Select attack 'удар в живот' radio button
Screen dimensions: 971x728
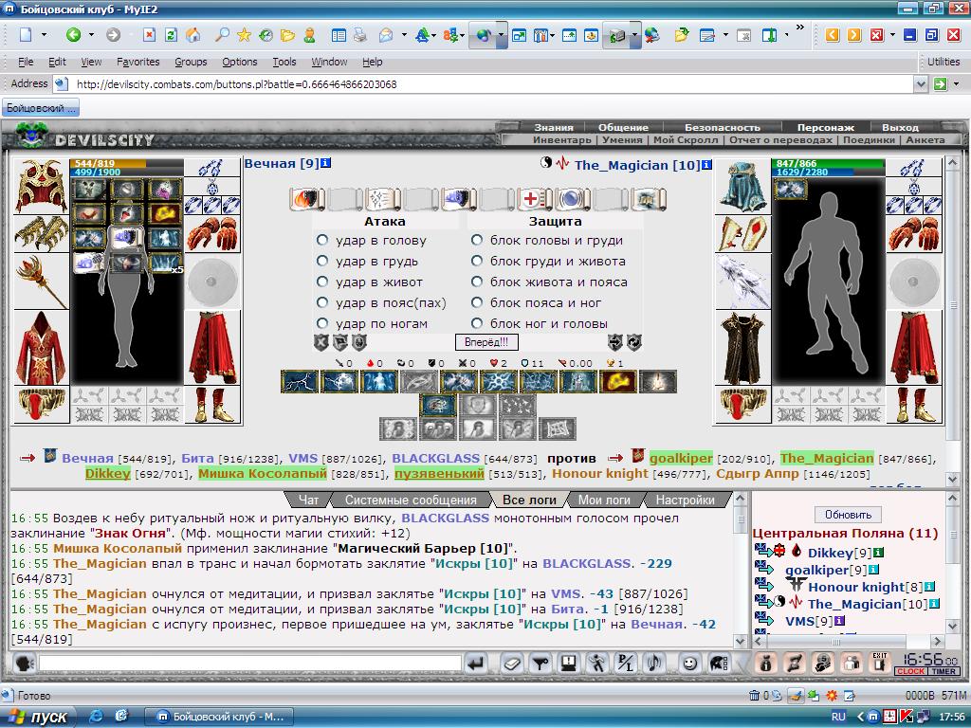click(x=322, y=282)
